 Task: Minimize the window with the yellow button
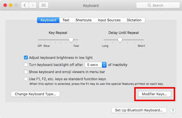(11, 5)
